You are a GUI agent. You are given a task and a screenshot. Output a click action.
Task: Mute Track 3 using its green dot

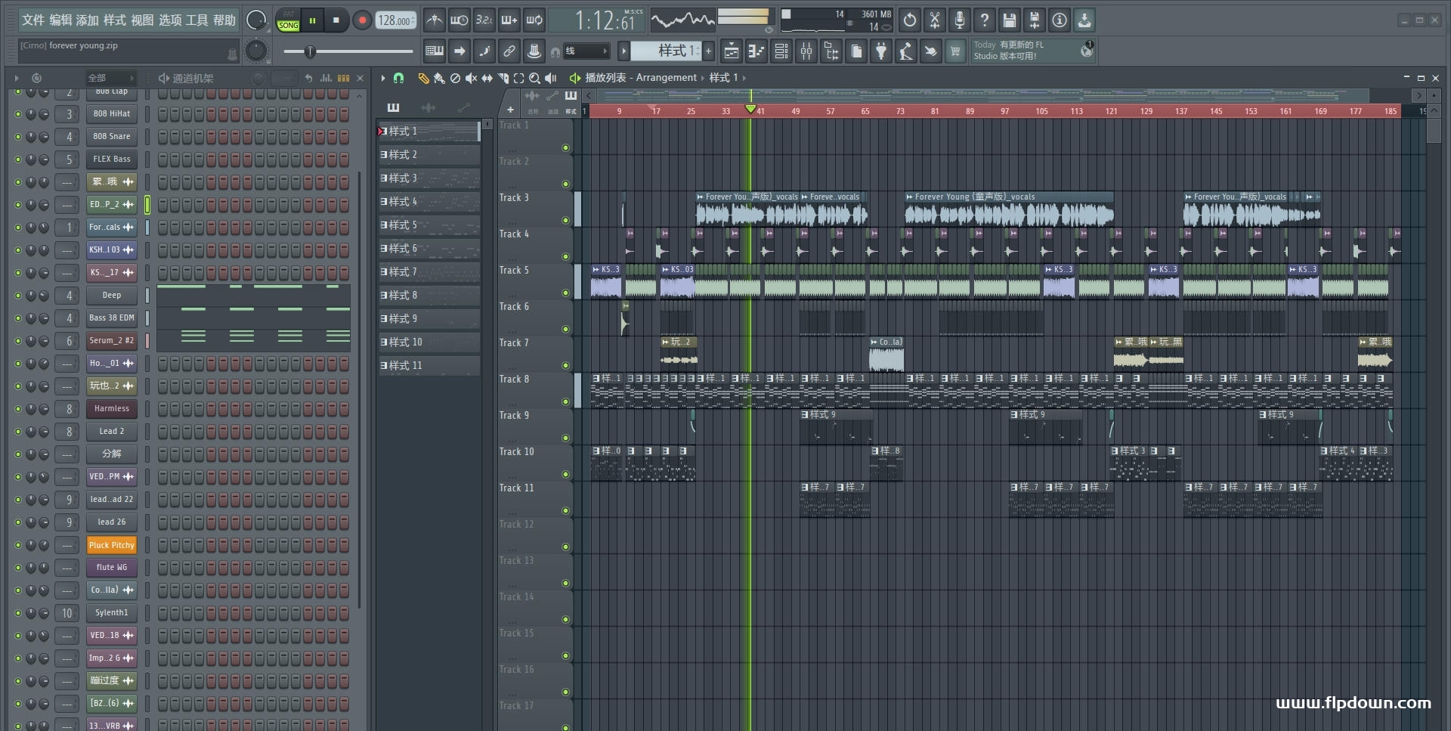tap(565, 221)
